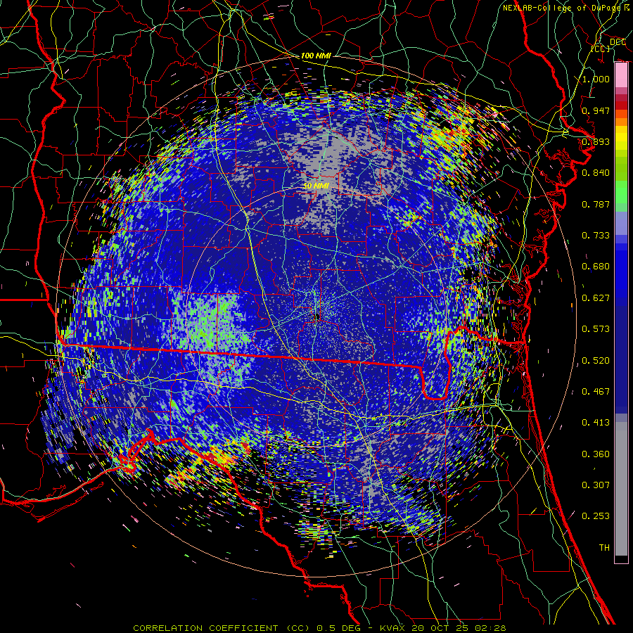Viewport: 633px width, 633px height.
Task: Pick the gray swatch in the color scale
Action: tap(621, 489)
